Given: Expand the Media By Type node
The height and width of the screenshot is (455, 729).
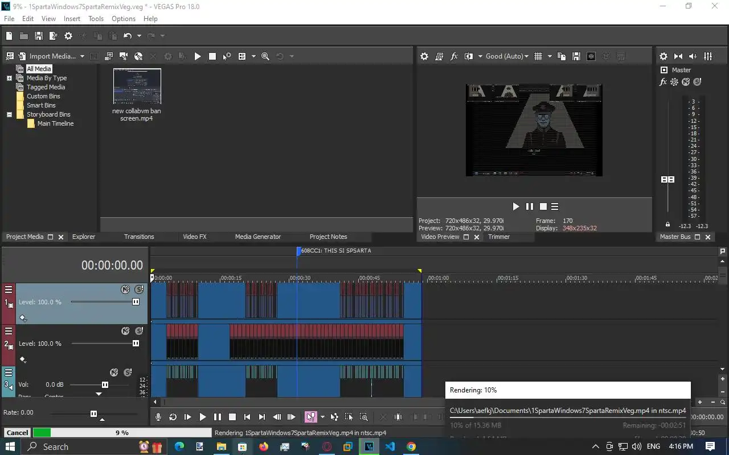Looking at the screenshot, I should pos(9,78).
